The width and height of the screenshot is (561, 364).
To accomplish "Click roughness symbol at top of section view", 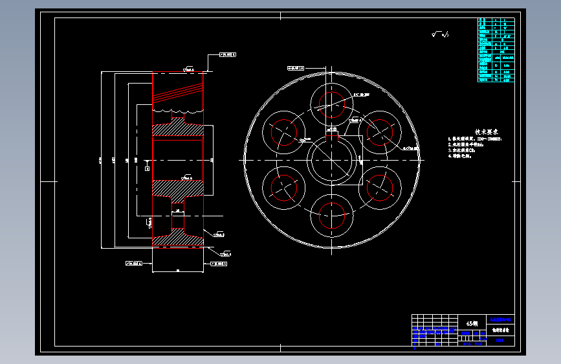I will pos(188,69).
